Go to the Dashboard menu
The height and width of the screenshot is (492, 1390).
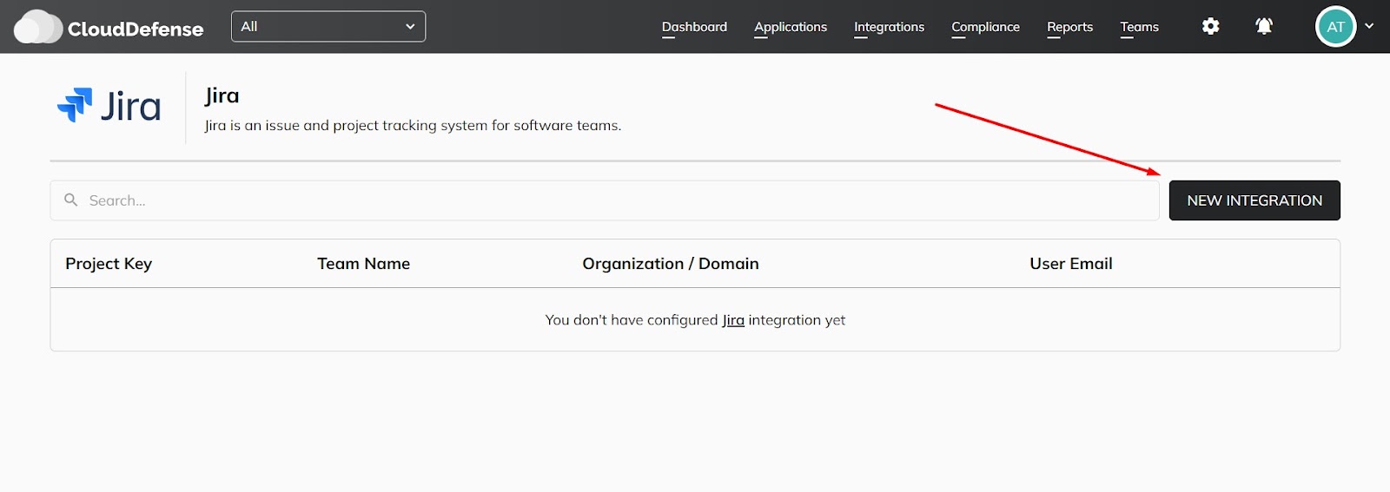tap(694, 27)
